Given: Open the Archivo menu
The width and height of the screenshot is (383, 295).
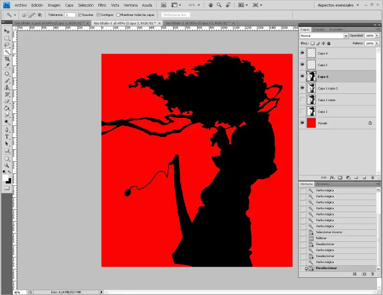Looking at the screenshot, I should [21, 5].
